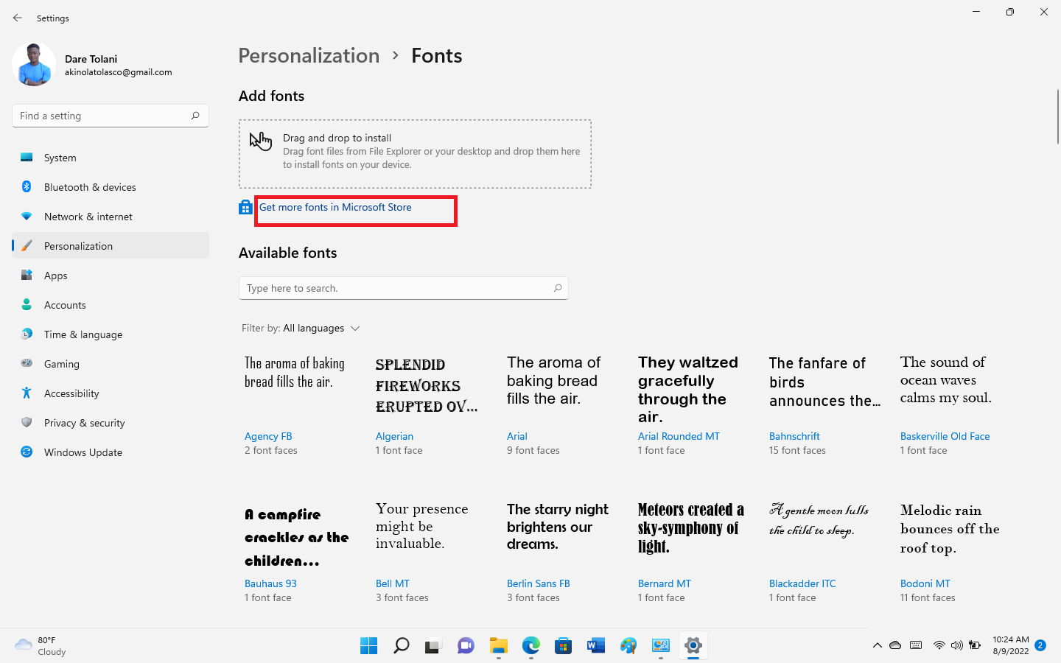Open Microsoft Word from the taskbar
1061x663 pixels.
[596, 646]
